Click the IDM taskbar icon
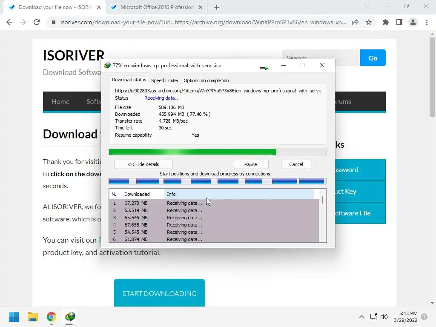 click(70, 317)
